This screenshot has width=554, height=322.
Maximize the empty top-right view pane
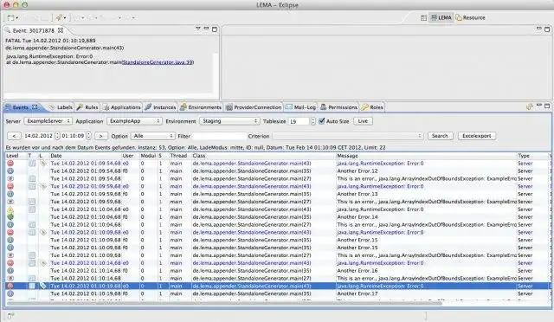547,29
